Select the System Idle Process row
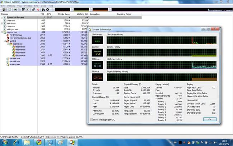233x146 pixels. (71, 18)
